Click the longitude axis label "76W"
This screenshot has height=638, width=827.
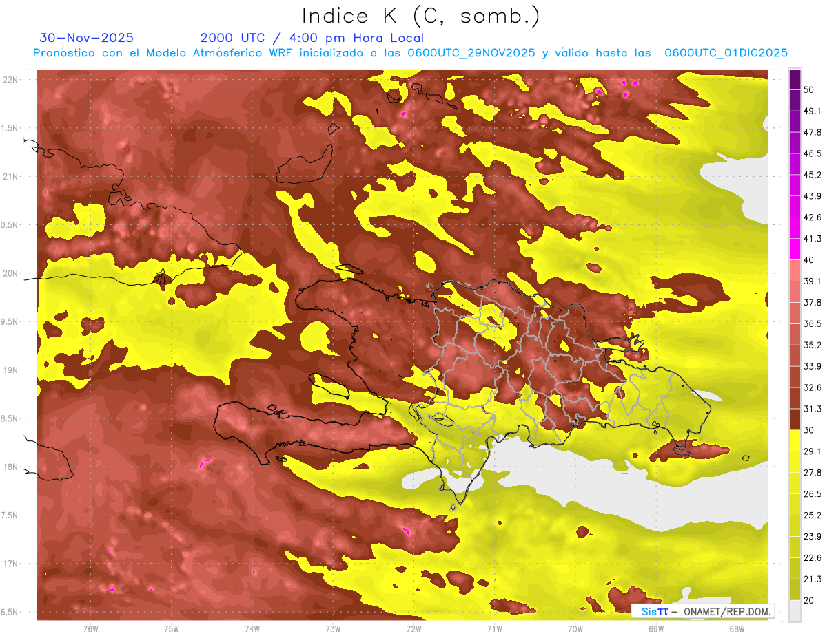tap(90, 628)
